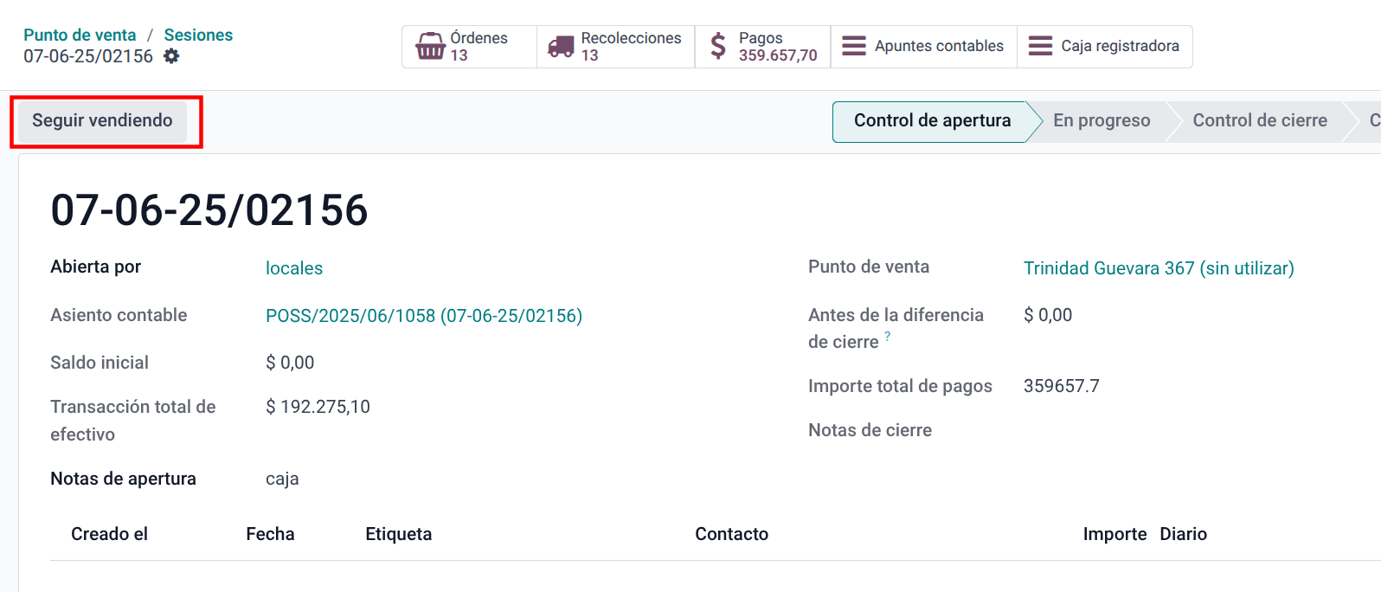
Task: Sort table by Contacto column header
Action: point(731,534)
